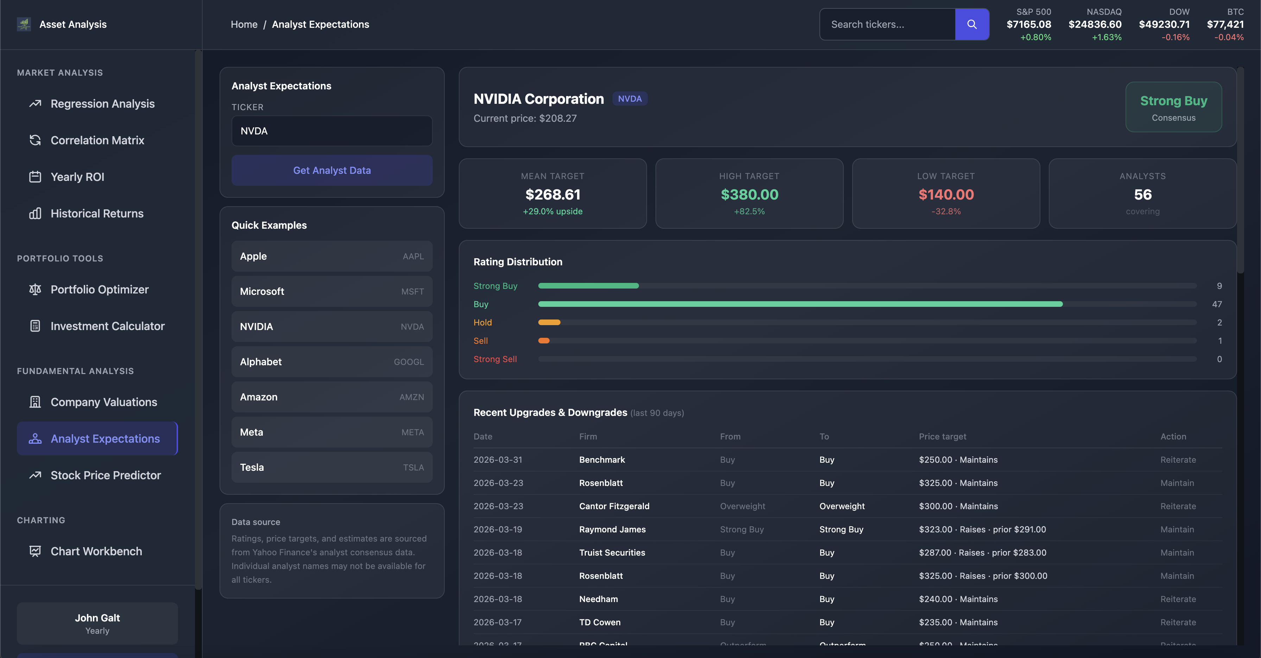The width and height of the screenshot is (1261, 658).
Task: Click the Raymond James firm cell
Action: tap(612, 529)
